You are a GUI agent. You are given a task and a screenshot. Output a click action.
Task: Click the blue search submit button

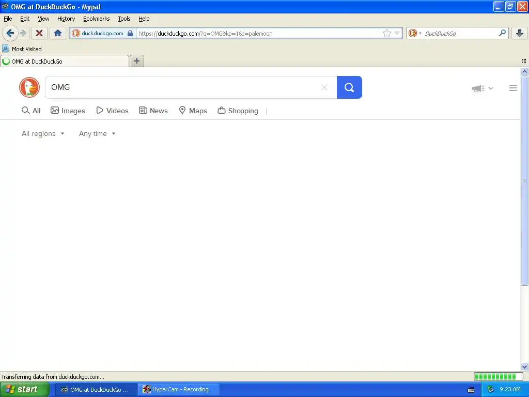(x=349, y=87)
